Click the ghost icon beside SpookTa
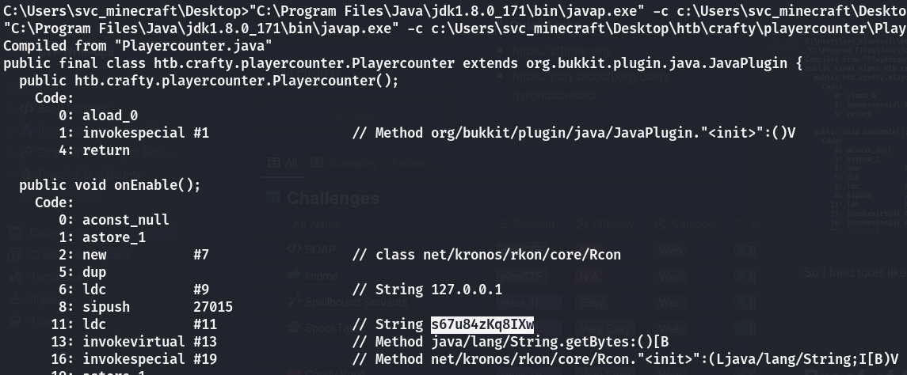Viewport: 907px width, 375px height. [294, 328]
